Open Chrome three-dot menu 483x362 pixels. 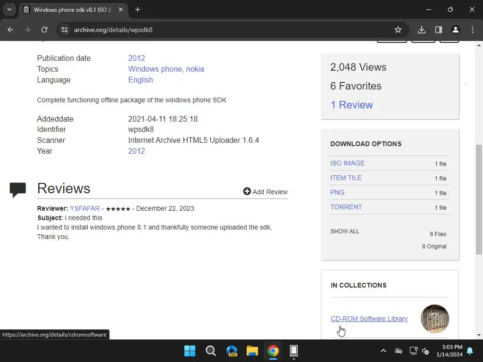[x=473, y=30]
